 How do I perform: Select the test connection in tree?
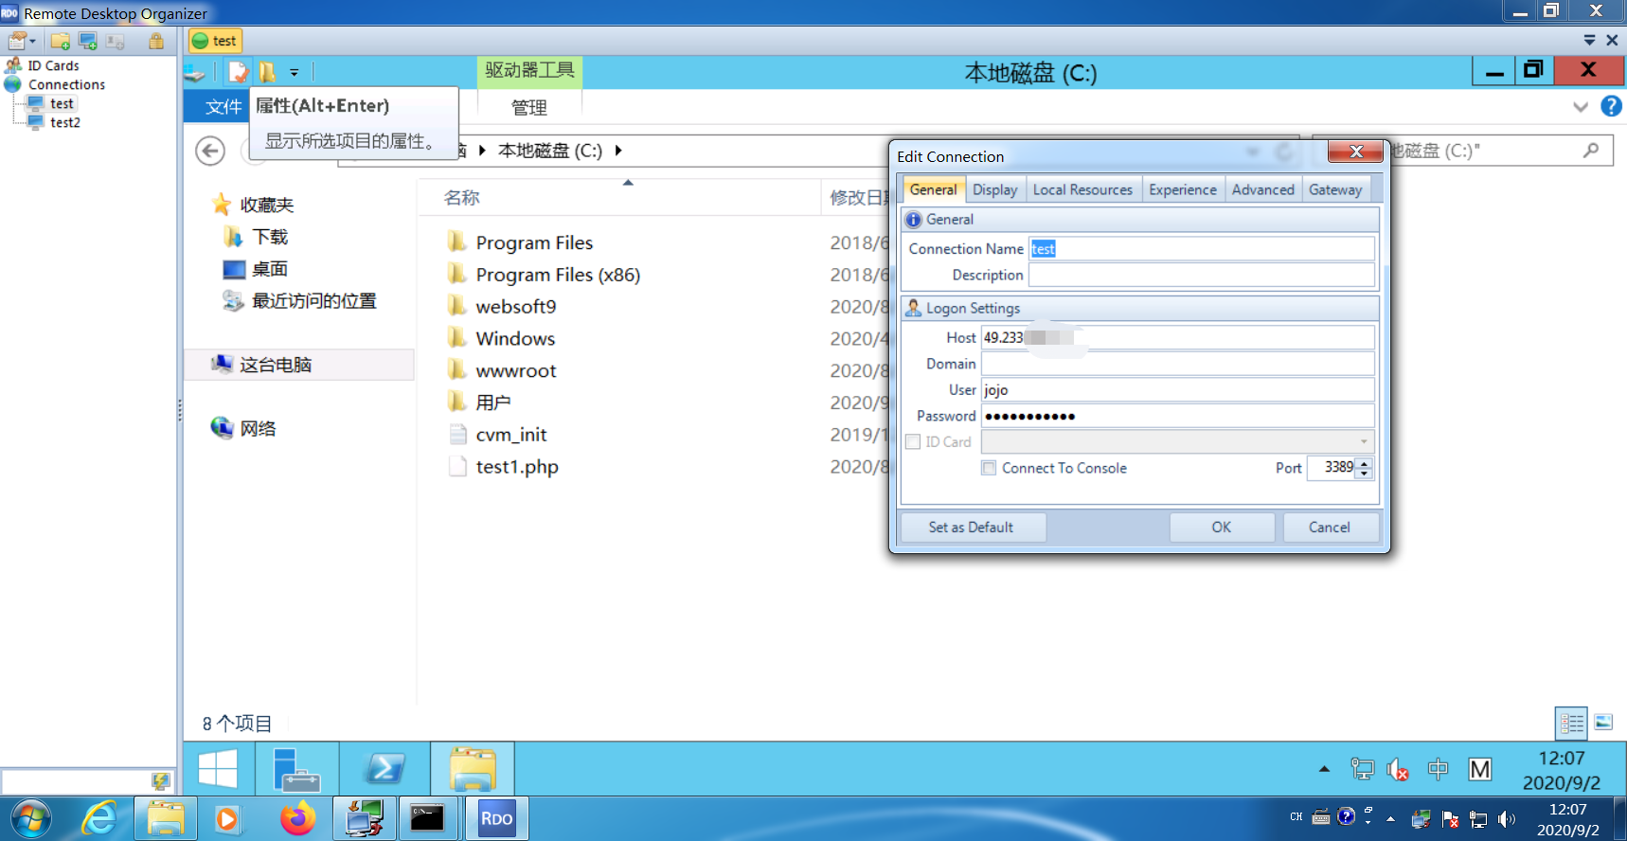tap(62, 103)
